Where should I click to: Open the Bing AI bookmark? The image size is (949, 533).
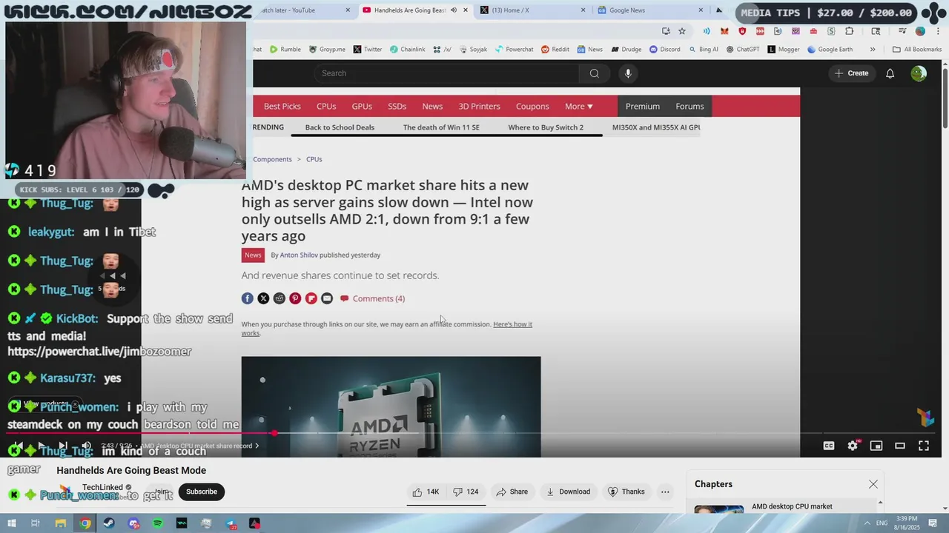(703, 50)
